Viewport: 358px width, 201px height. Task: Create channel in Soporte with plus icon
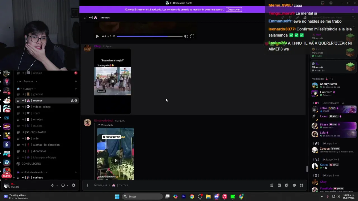click(x=76, y=82)
